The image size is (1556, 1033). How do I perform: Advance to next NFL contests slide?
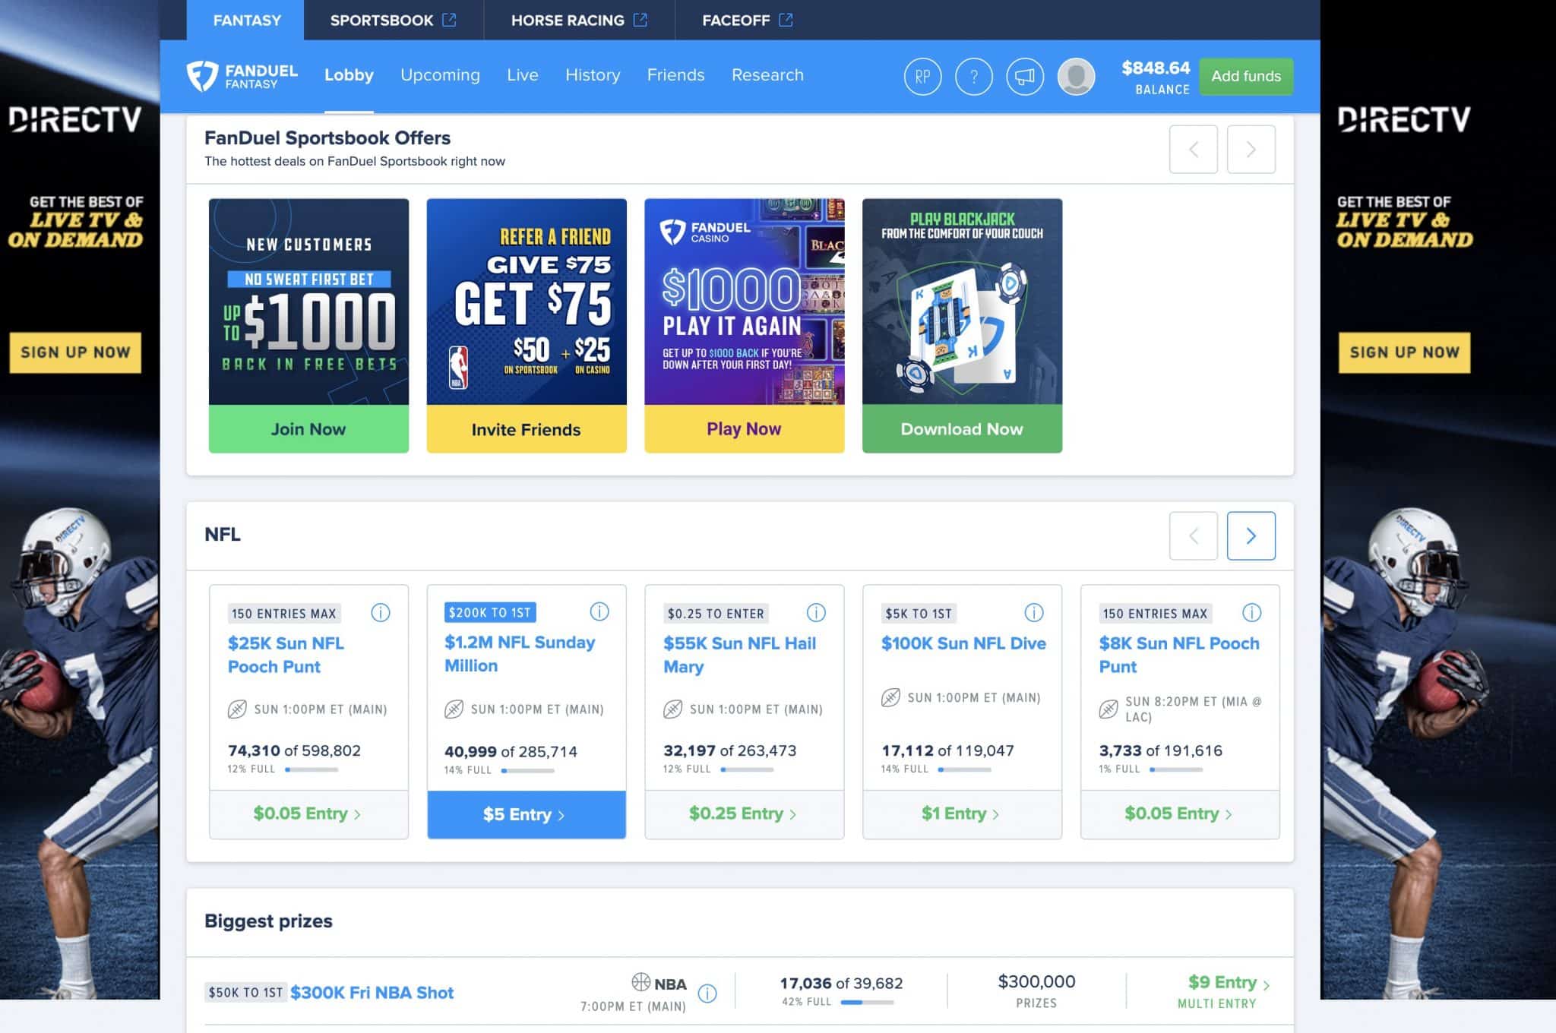(1251, 536)
